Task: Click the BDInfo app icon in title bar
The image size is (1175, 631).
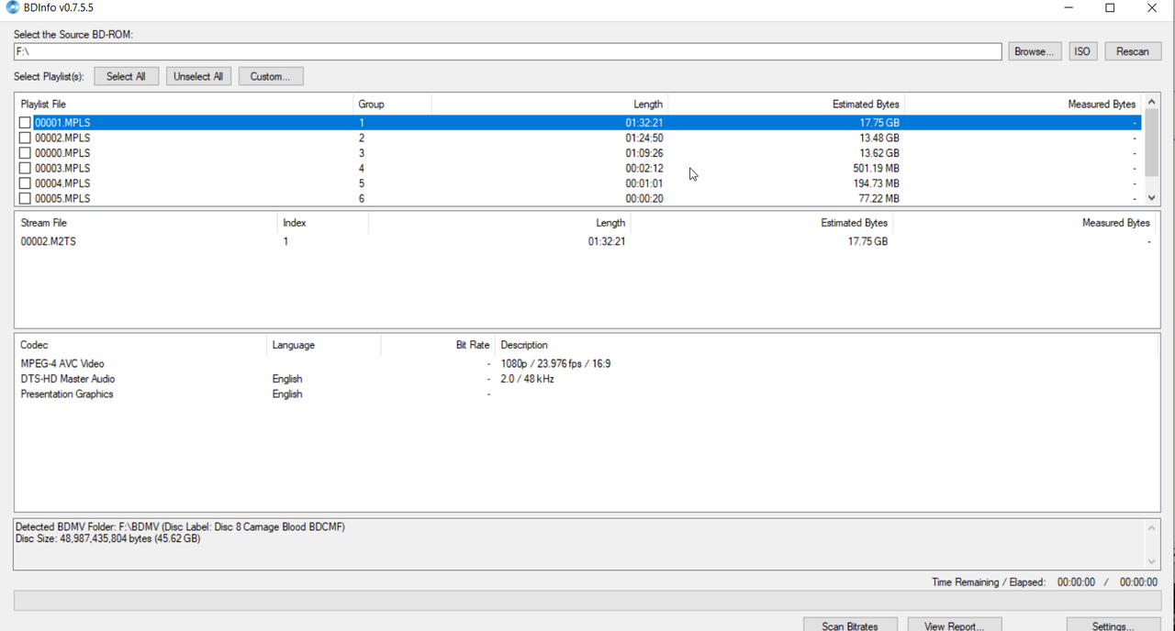Action: pos(11,8)
